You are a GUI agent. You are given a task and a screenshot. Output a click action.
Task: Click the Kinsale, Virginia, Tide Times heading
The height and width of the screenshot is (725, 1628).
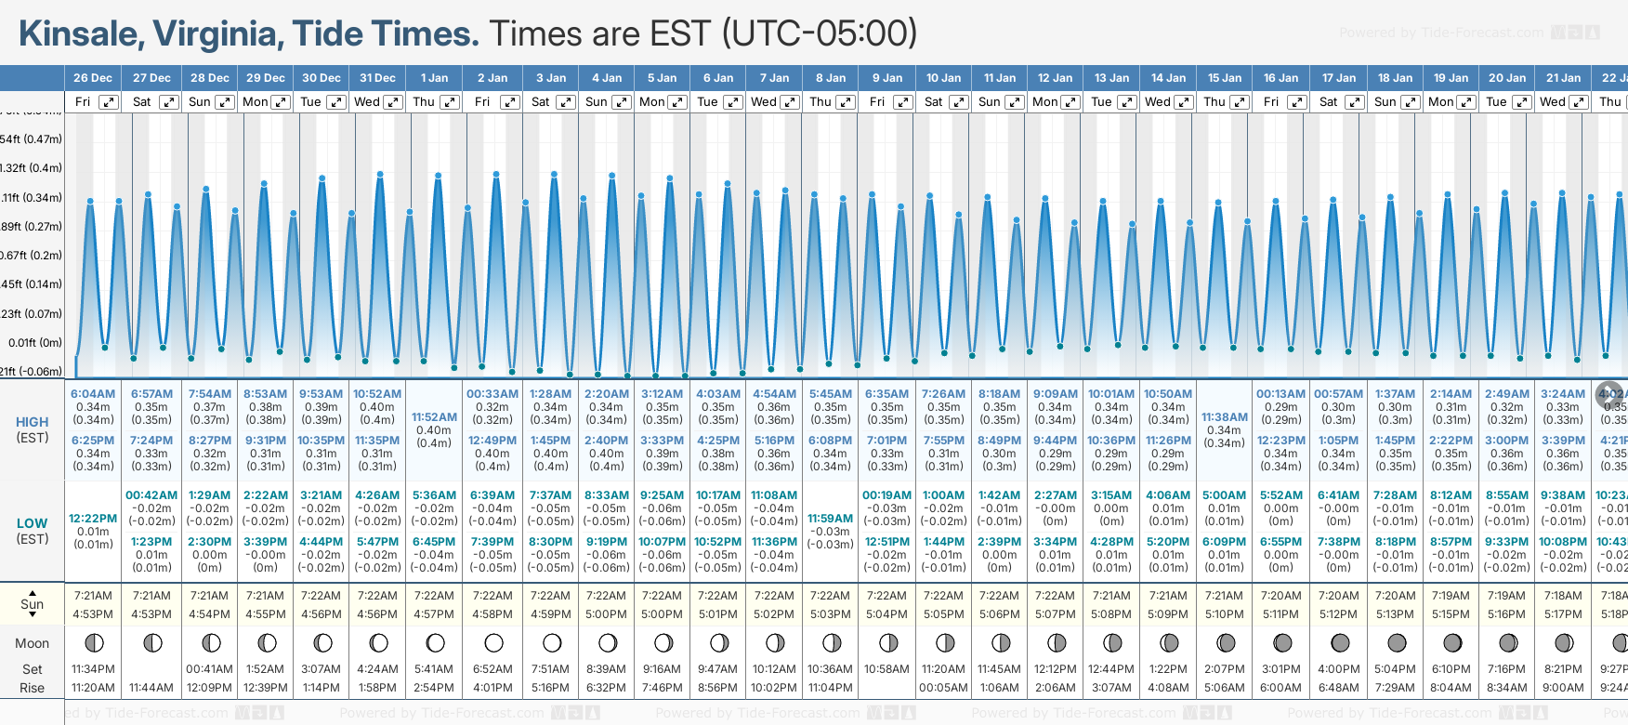[x=249, y=33]
